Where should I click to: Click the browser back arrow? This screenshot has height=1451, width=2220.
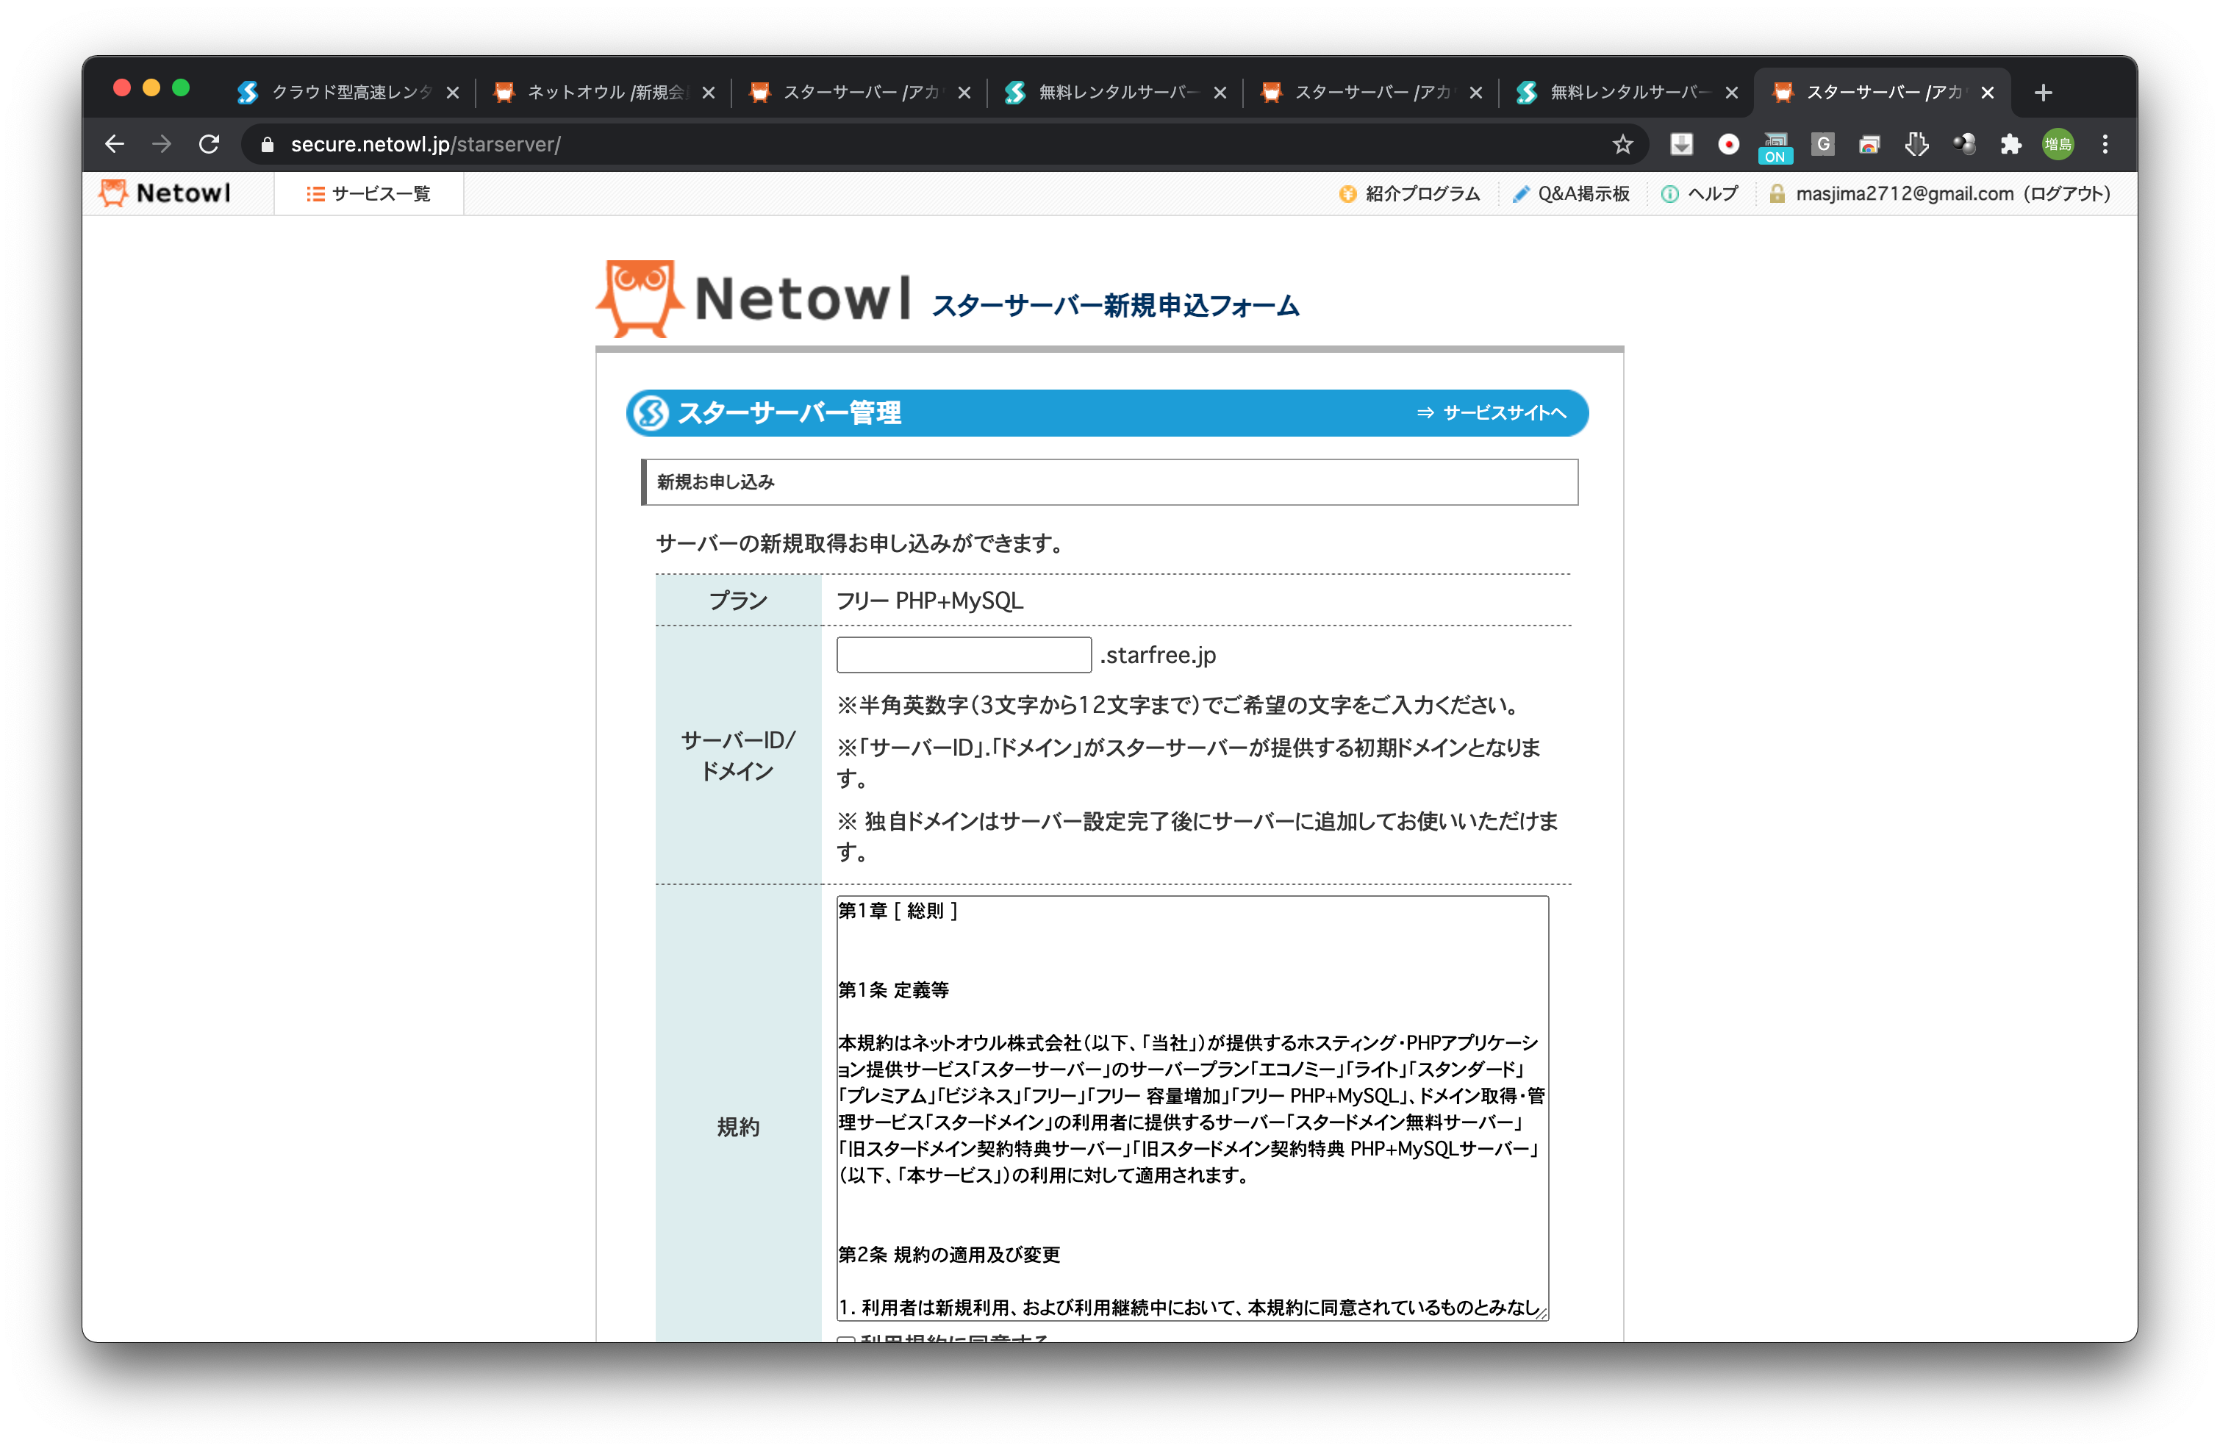coord(115,145)
